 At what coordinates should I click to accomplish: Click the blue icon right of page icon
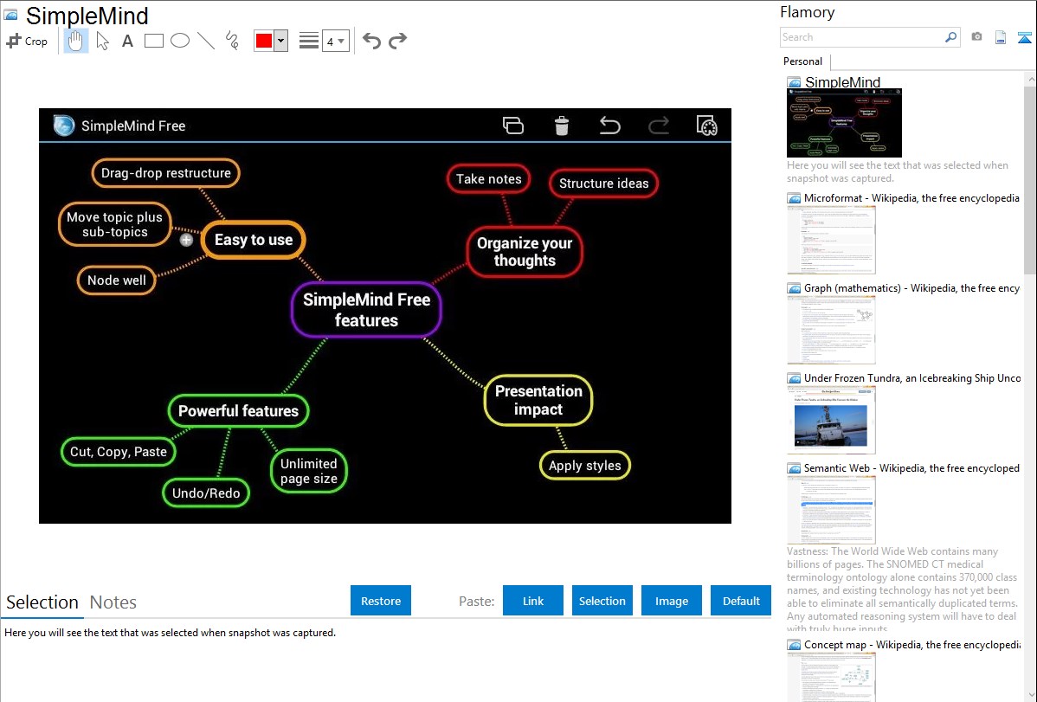click(1024, 37)
